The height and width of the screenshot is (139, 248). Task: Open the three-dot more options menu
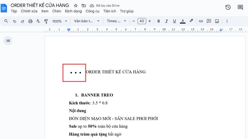(227, 21)
